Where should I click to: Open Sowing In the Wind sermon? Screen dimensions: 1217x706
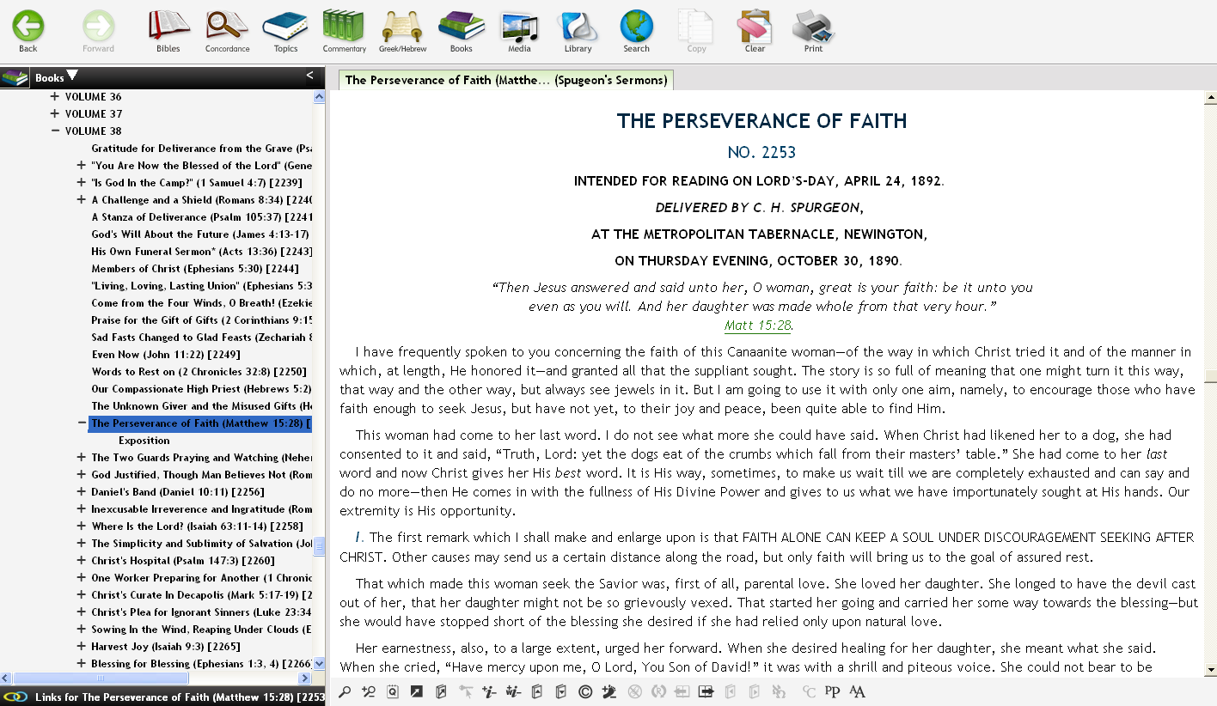(202, 629)
